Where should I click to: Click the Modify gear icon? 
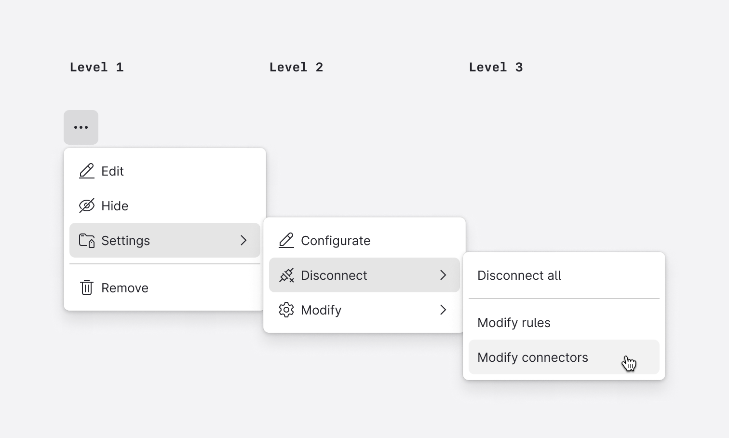(286, 310)
